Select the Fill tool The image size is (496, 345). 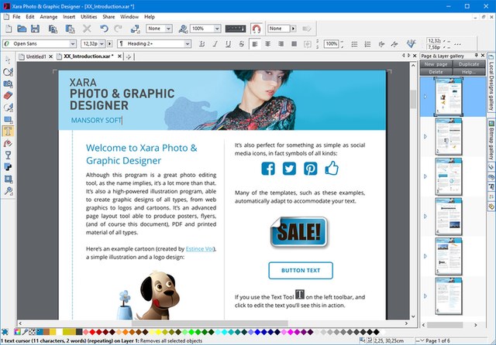pos(8,143)
